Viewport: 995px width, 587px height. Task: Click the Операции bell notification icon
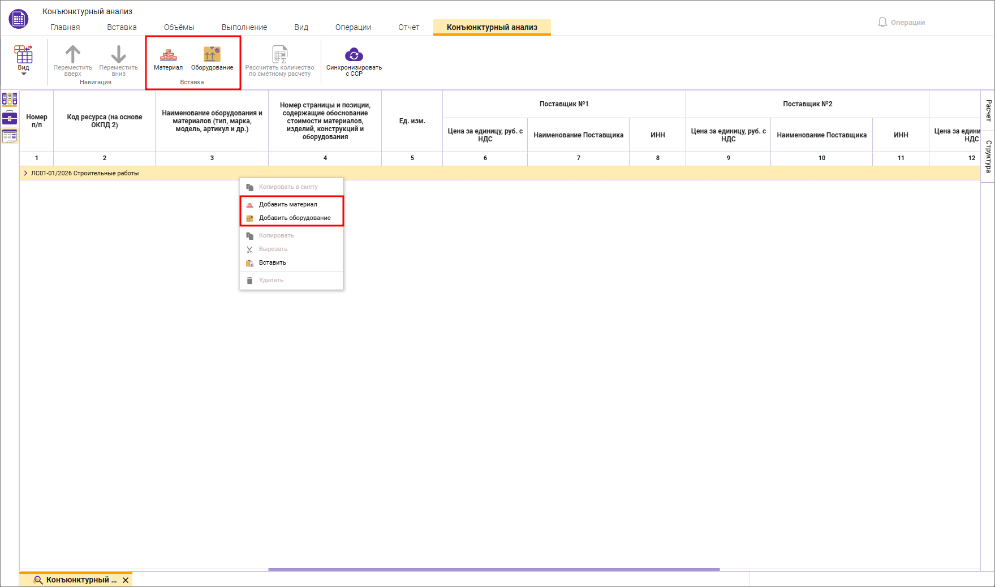882,22
